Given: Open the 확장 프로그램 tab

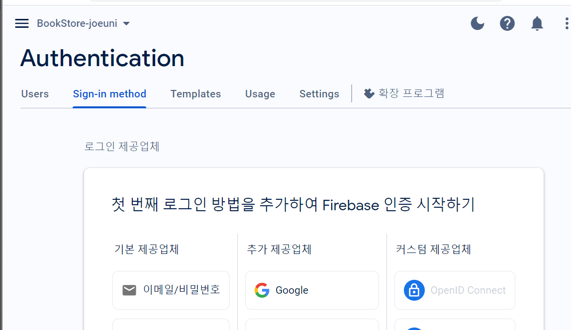Looking at the screenshot, I should point(404,93).
